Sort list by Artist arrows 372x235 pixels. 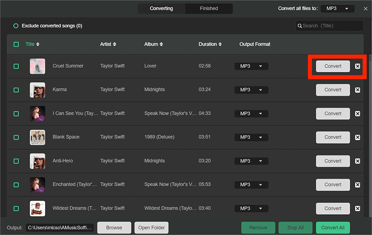[114, 44]
